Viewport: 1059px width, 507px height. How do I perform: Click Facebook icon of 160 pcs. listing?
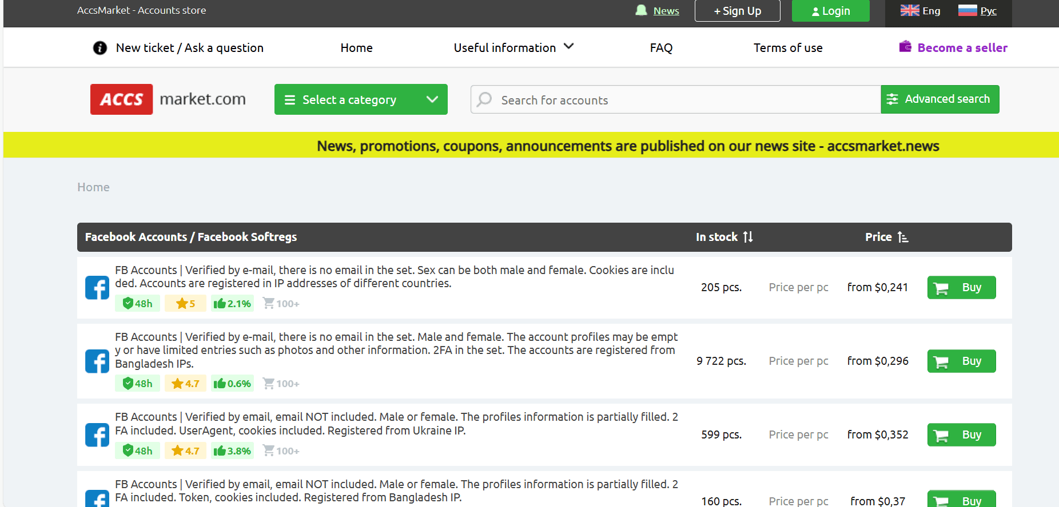pos(97,498)
